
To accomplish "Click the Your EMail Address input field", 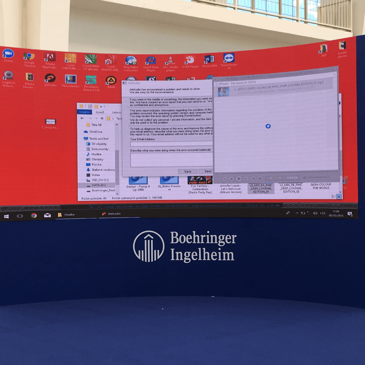I will (171, 144).
